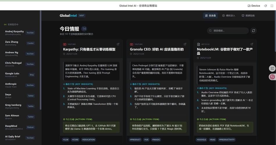Click the Podcast badge next to DeepMind

pyautogui.click(x=31, y=127)
